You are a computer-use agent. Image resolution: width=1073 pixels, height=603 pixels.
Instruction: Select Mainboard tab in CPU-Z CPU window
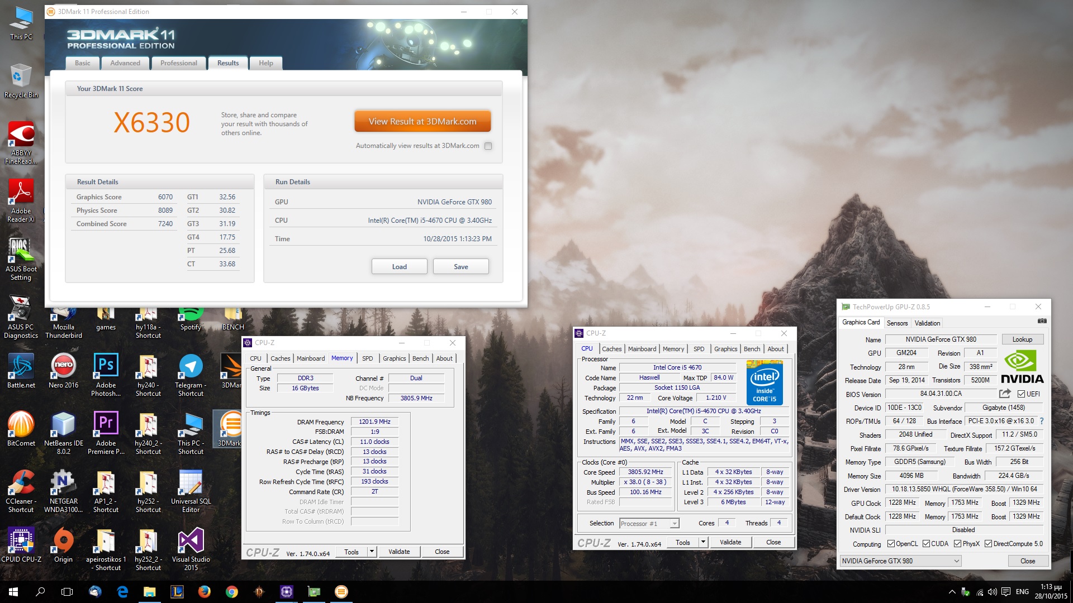pyautogui.click(x=642, y=349)
